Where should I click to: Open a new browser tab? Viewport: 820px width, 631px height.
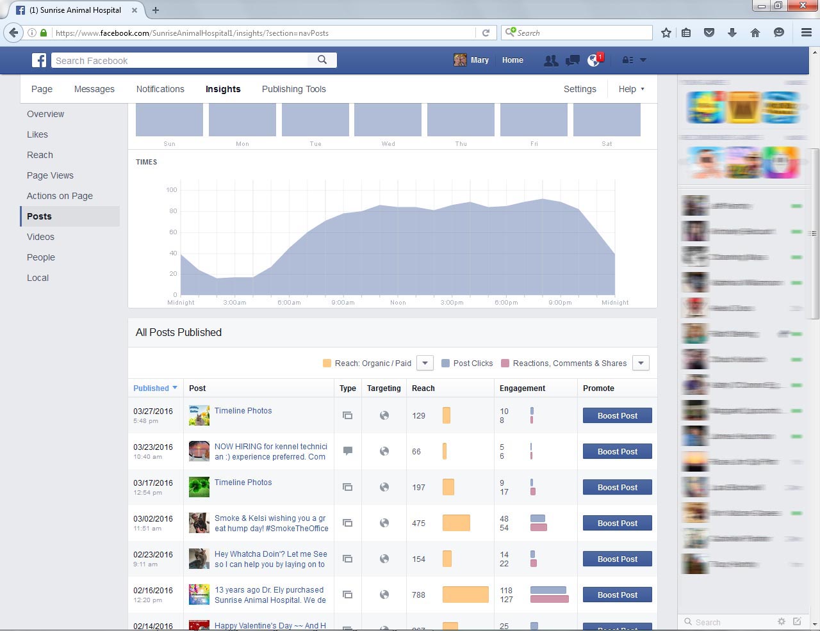[156, 10]
